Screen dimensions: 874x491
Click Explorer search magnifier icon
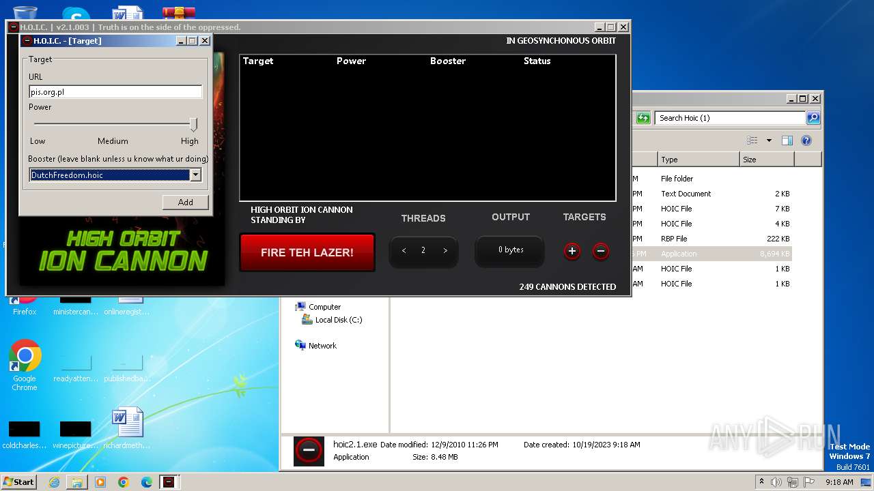pos(813,118)
